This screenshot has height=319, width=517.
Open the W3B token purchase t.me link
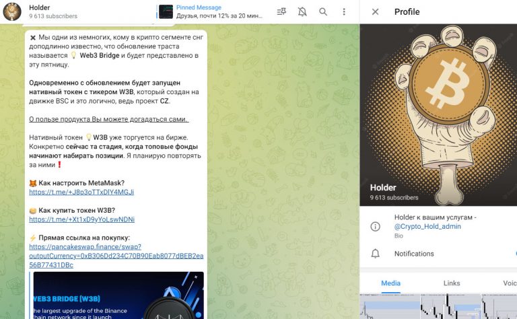(81, 219)
